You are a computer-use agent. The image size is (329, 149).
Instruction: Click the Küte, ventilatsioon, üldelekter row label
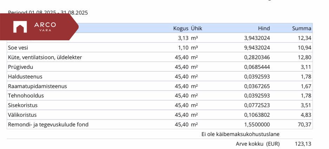click(x=45, y=57)
